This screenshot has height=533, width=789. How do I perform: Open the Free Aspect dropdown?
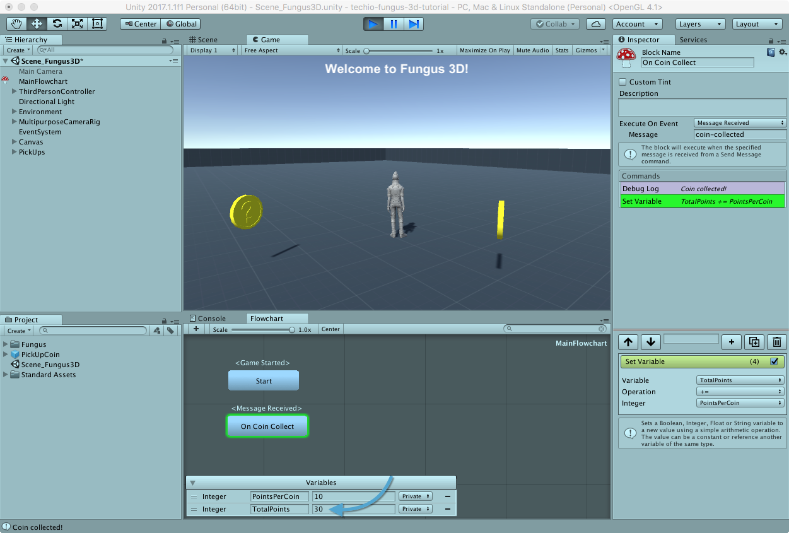292,50
